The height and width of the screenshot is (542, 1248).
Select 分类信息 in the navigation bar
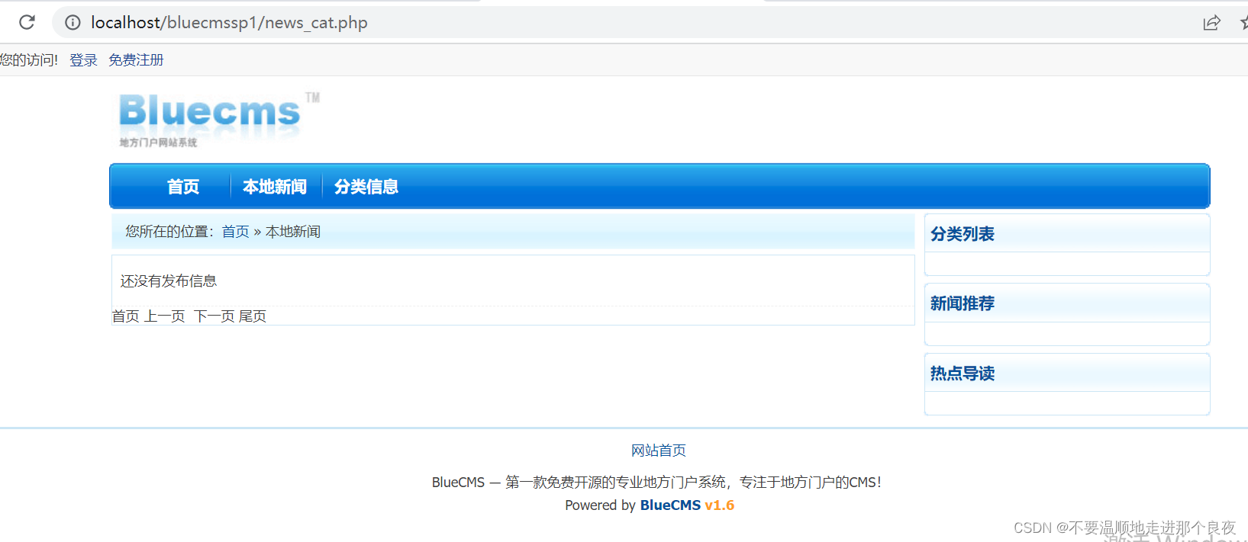[x=366, y=187]
